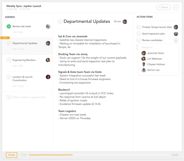Click the Blockers? notes heading
The image size is (184, 161).
click(64, 90)
